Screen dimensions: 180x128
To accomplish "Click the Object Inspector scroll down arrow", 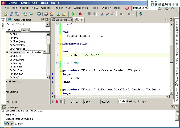I will coord(48,77).
